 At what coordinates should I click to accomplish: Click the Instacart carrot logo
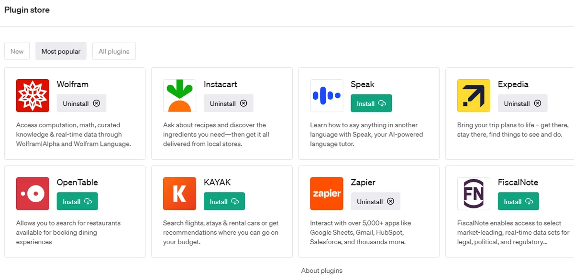(179, 95)
